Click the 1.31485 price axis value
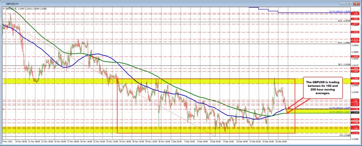This screenshot has width=362, height=146. [355, 139]
